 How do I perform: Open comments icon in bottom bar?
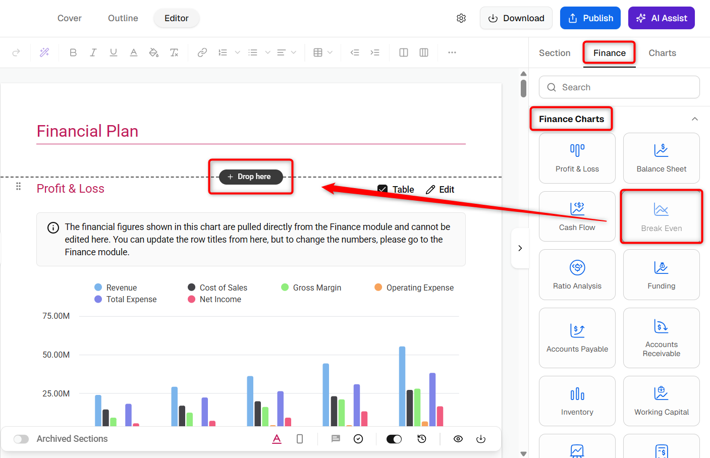[x=336, y=439]
